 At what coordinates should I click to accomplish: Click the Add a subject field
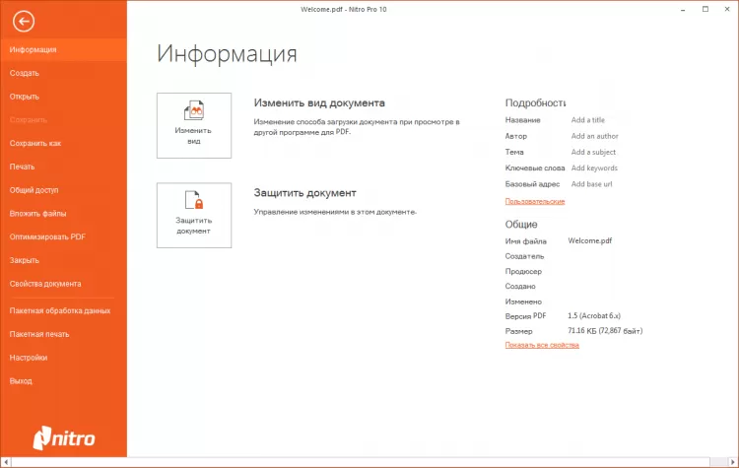click(593, 153)
